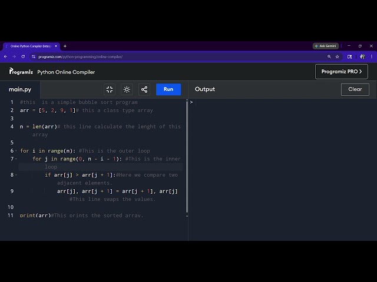Click 'print(arr)' on line 11
The width and height of the screenshot is (377, 282).
(x=35, y=216)
